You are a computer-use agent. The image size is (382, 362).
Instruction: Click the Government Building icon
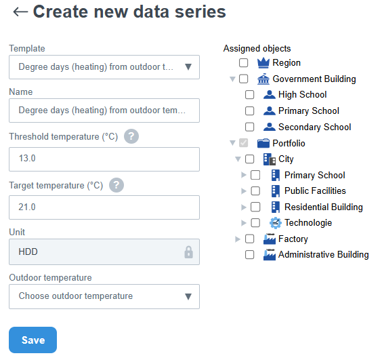coord(263,79)
